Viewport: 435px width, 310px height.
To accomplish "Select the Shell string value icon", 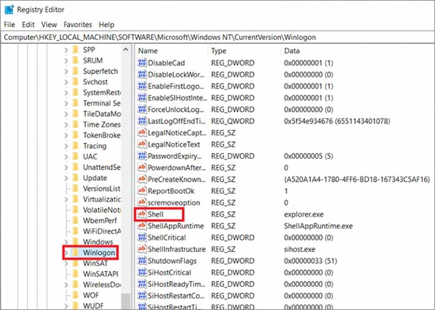I will (x=142, y=214).
